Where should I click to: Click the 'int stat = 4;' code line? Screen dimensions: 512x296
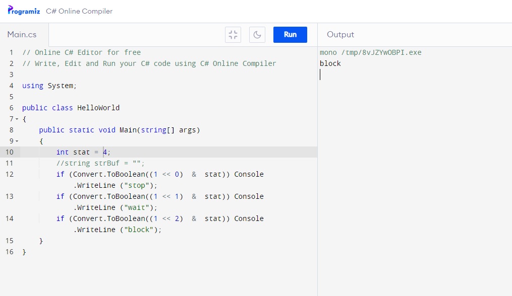pos(83,152)
